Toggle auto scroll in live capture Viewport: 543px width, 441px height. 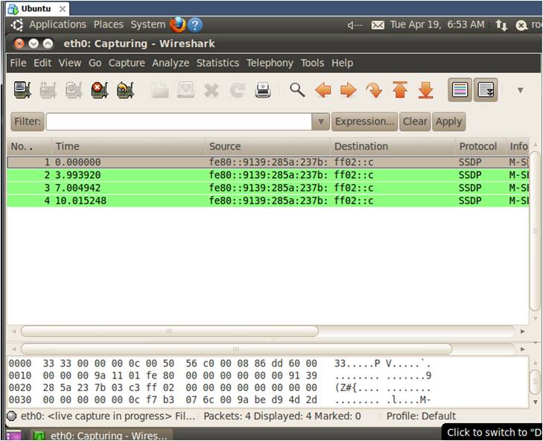pos(486,89)
